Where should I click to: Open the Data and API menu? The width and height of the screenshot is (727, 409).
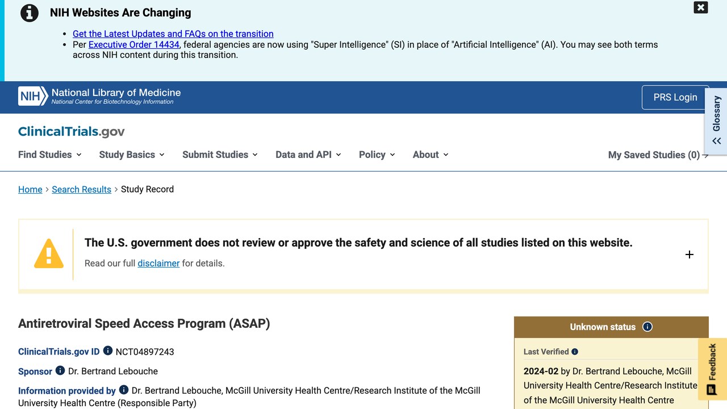(x=308, y=155)
